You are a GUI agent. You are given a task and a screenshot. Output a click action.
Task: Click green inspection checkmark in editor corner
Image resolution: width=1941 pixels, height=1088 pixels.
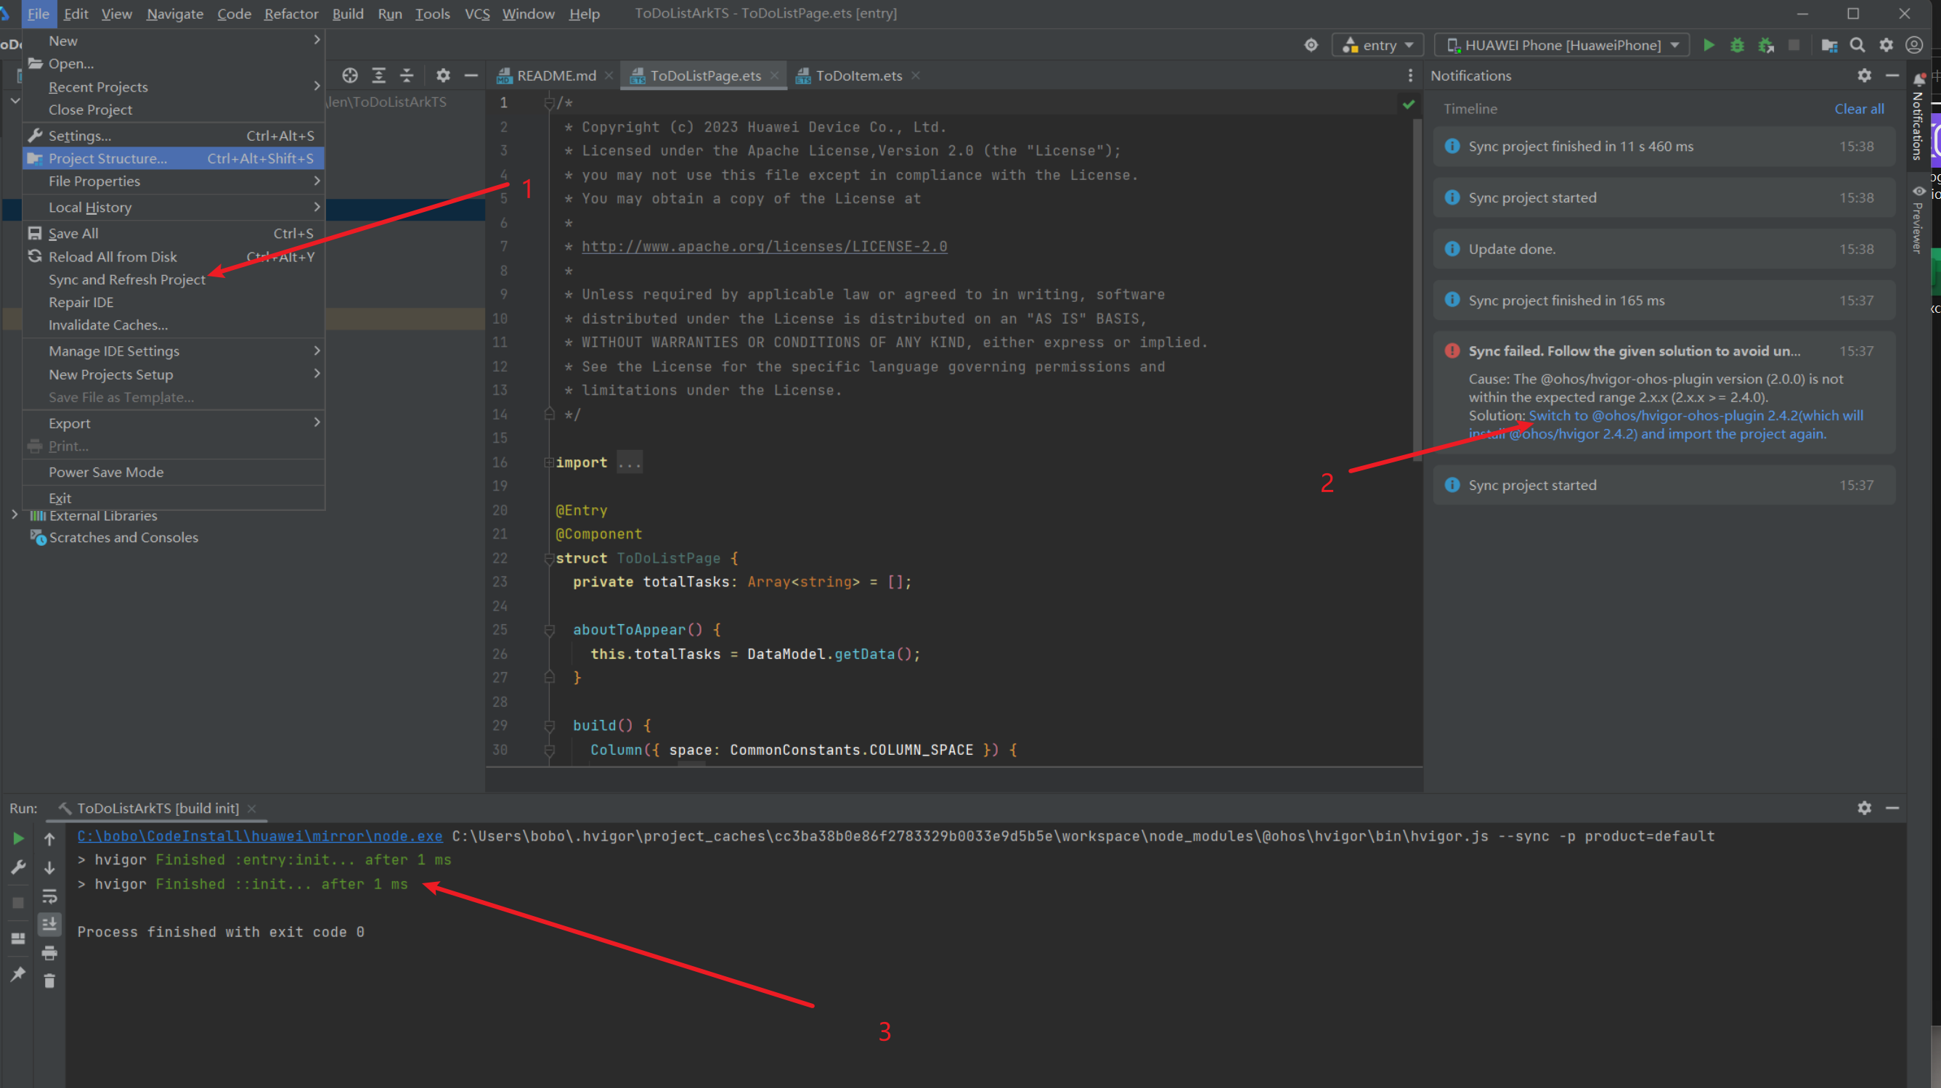point(1408,104)
